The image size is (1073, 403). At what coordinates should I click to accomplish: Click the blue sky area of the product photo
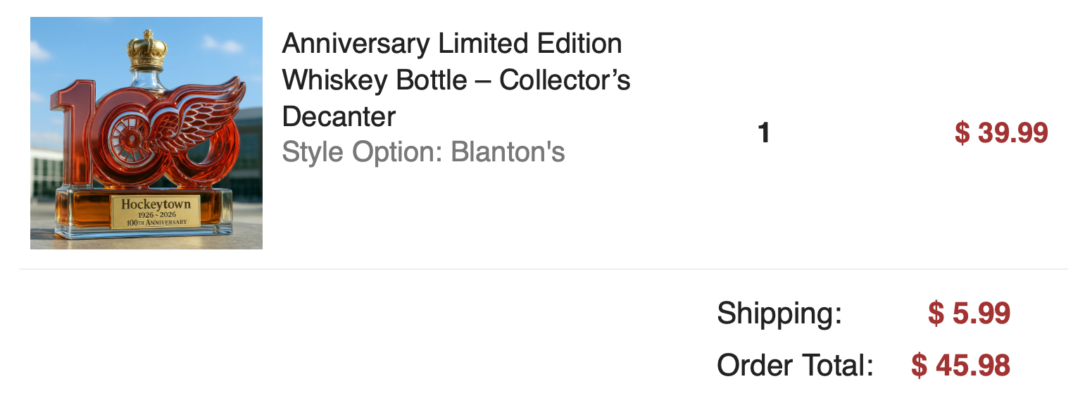click(77, 49)
